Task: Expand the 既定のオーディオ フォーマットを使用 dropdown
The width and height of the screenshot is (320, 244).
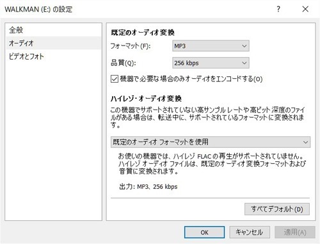Action: click(x=211, y=142)
